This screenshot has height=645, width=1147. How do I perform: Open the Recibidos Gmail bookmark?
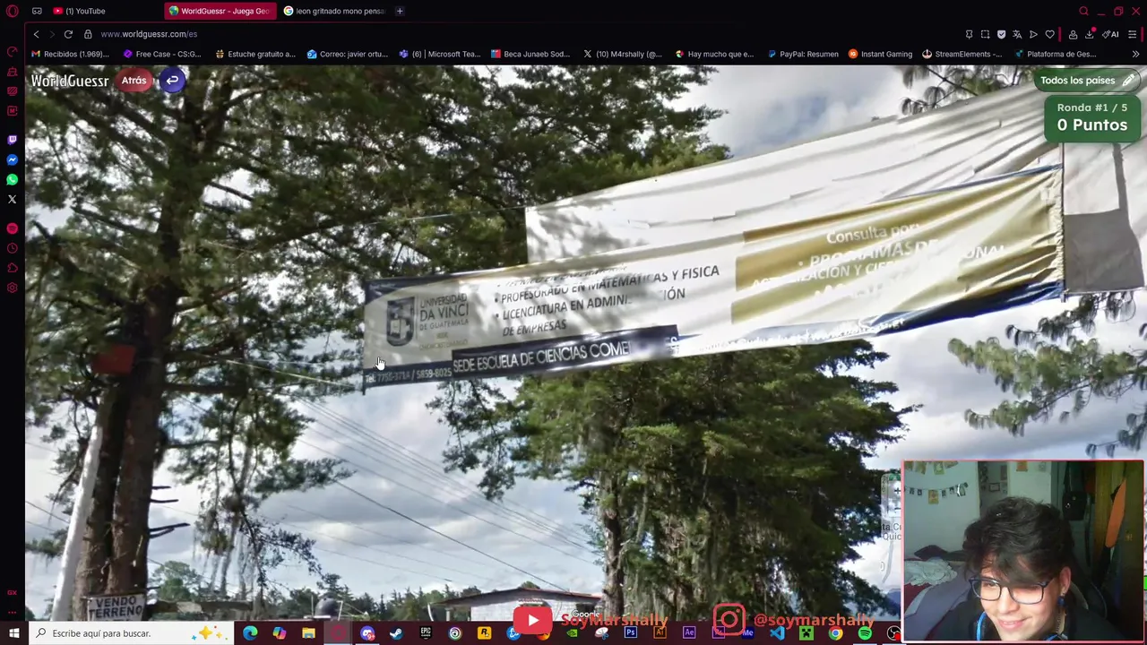coord(71,54)
